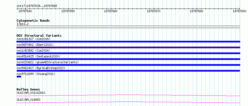
Task: Click the DGV Structural Variants track title
Action: 39,36
